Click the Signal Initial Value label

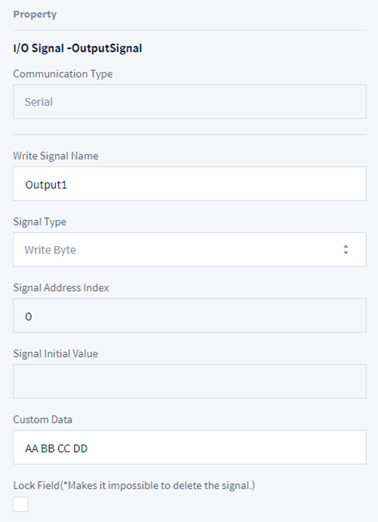coord(56,353)
